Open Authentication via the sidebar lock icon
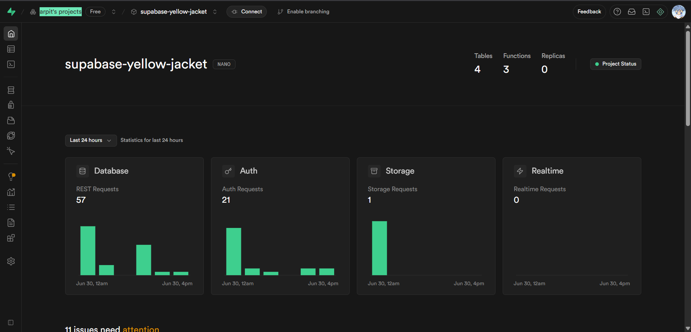Viewport: 691px width, 332px height. (x=11, y=105)
